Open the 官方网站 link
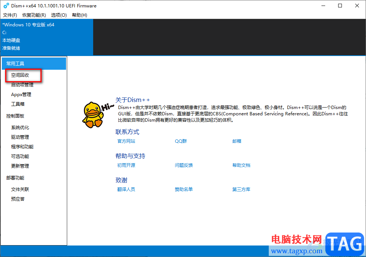Image resolution: width=366 pixels, height=257 pixels. pos(126,141)
